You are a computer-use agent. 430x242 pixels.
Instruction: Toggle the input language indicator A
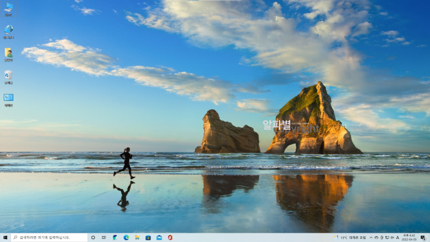[x=398, y=237]
